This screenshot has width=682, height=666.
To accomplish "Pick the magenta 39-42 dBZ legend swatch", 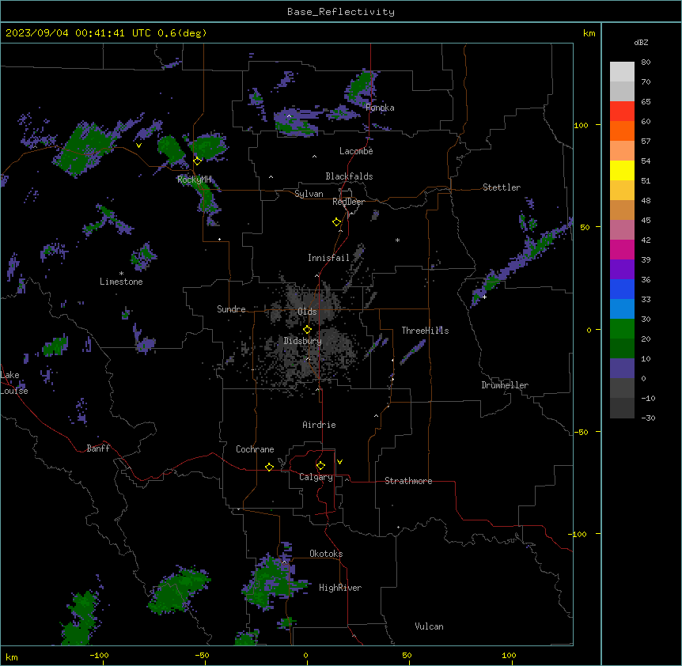I will coord(622,249).
